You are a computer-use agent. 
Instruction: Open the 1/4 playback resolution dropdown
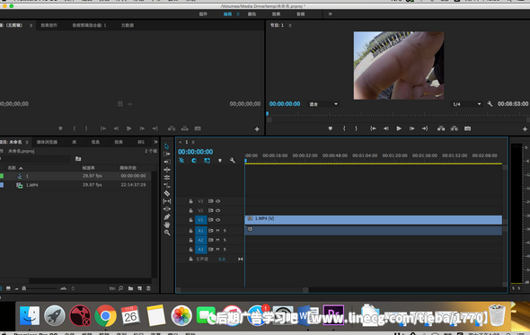(x=466, y=104)
